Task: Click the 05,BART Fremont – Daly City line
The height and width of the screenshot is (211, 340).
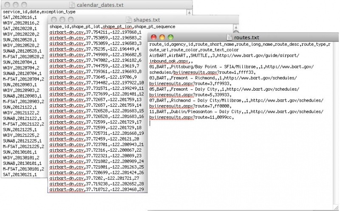Action: tap(224, 89)
